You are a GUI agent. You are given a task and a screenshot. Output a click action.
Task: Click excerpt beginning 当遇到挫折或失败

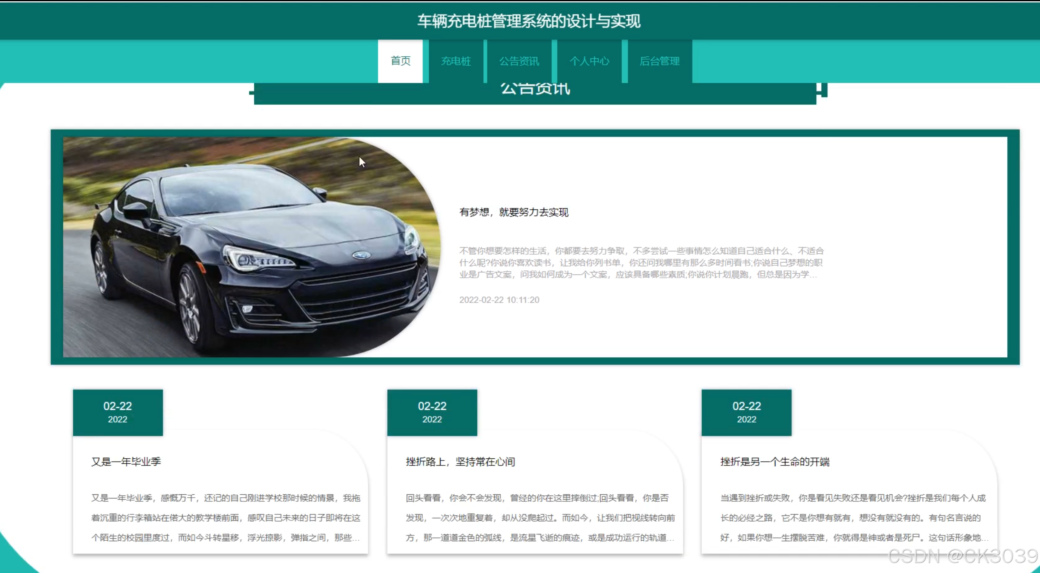[853, 518]
